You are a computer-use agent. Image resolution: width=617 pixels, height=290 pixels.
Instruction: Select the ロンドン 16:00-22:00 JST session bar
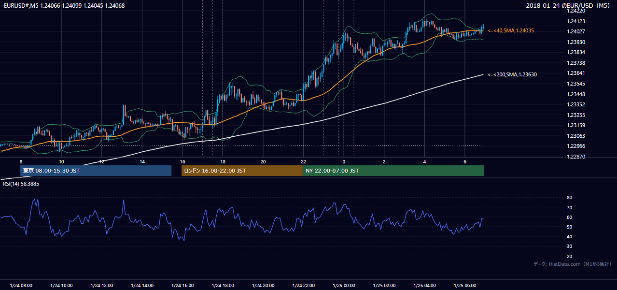[x=242, y=171]
